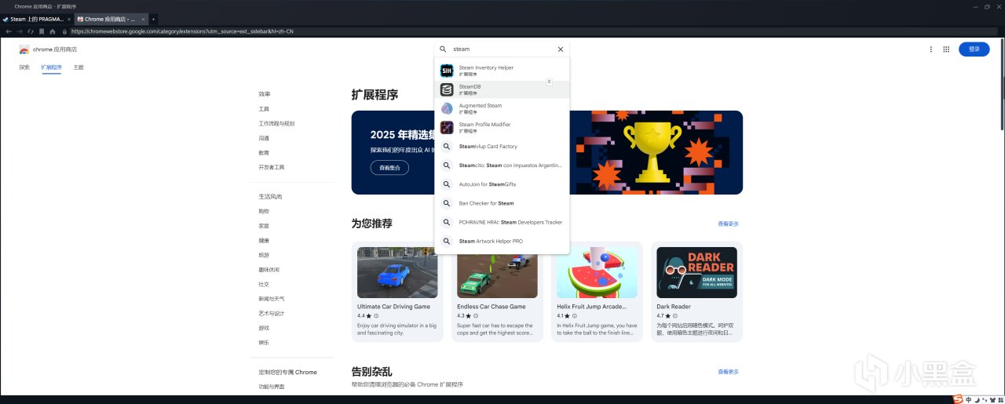Viewport: 1005px width, 404px height.
Task: Open the 效率 category
Action: click(265, 94)
